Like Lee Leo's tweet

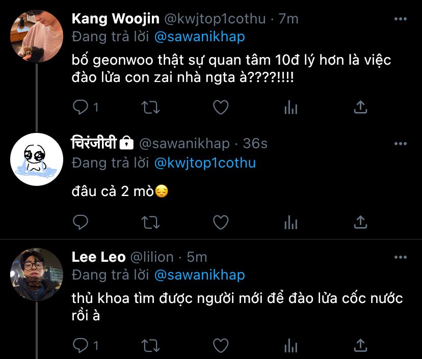(x=220, y=345)
